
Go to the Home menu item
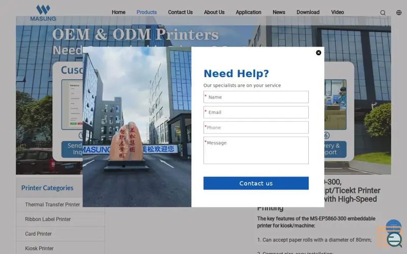click(x=119, y=12)
